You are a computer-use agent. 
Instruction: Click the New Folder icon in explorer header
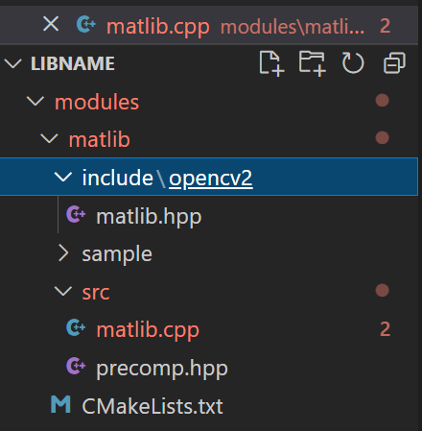[313, 63]
